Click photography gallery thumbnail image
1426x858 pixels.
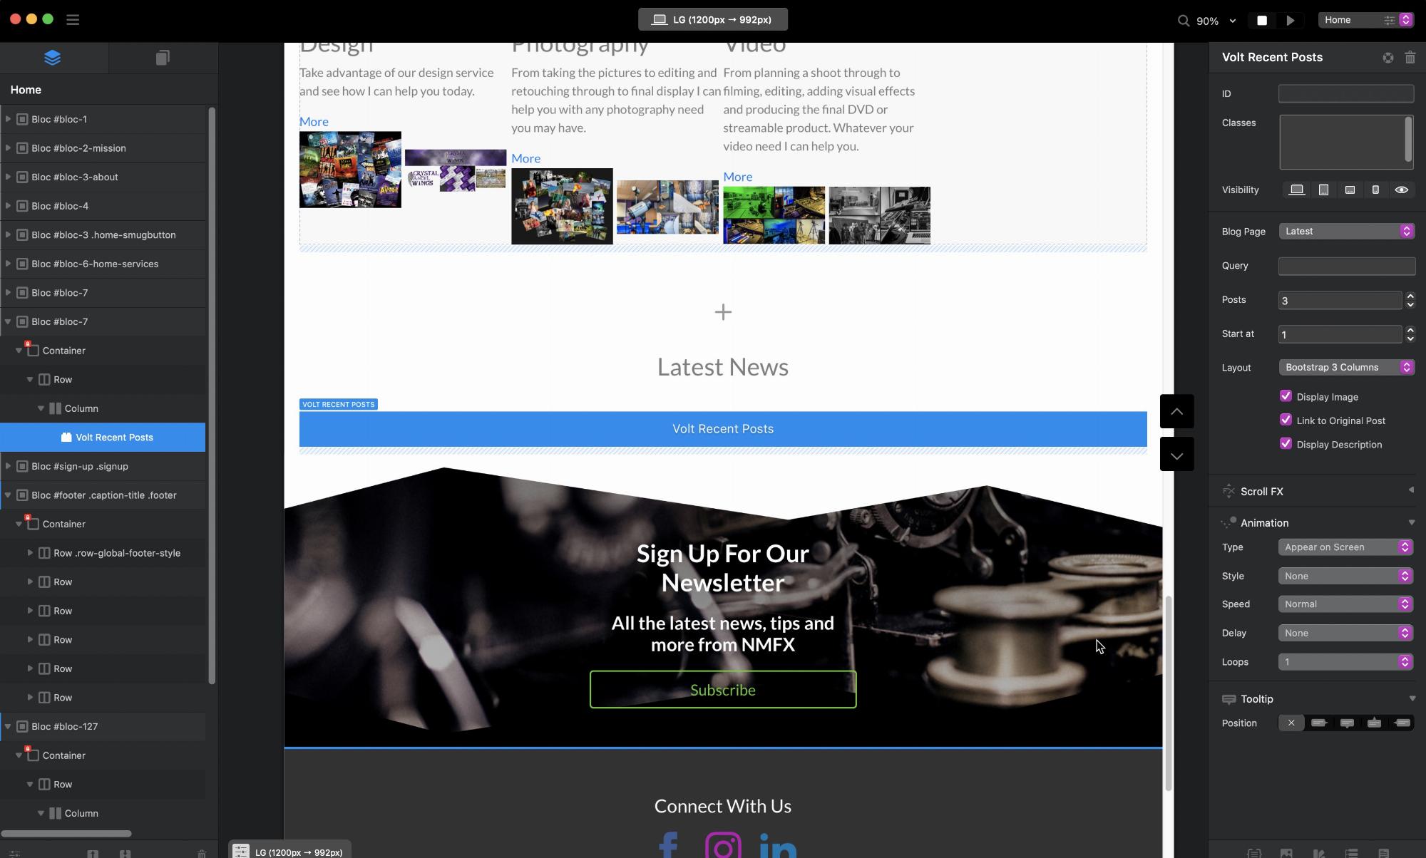561,205
